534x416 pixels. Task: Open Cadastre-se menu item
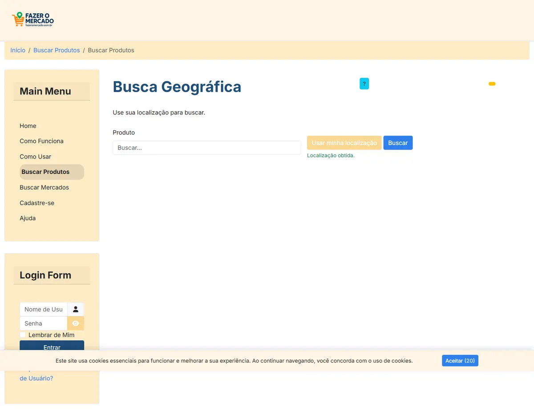point(37,203)
